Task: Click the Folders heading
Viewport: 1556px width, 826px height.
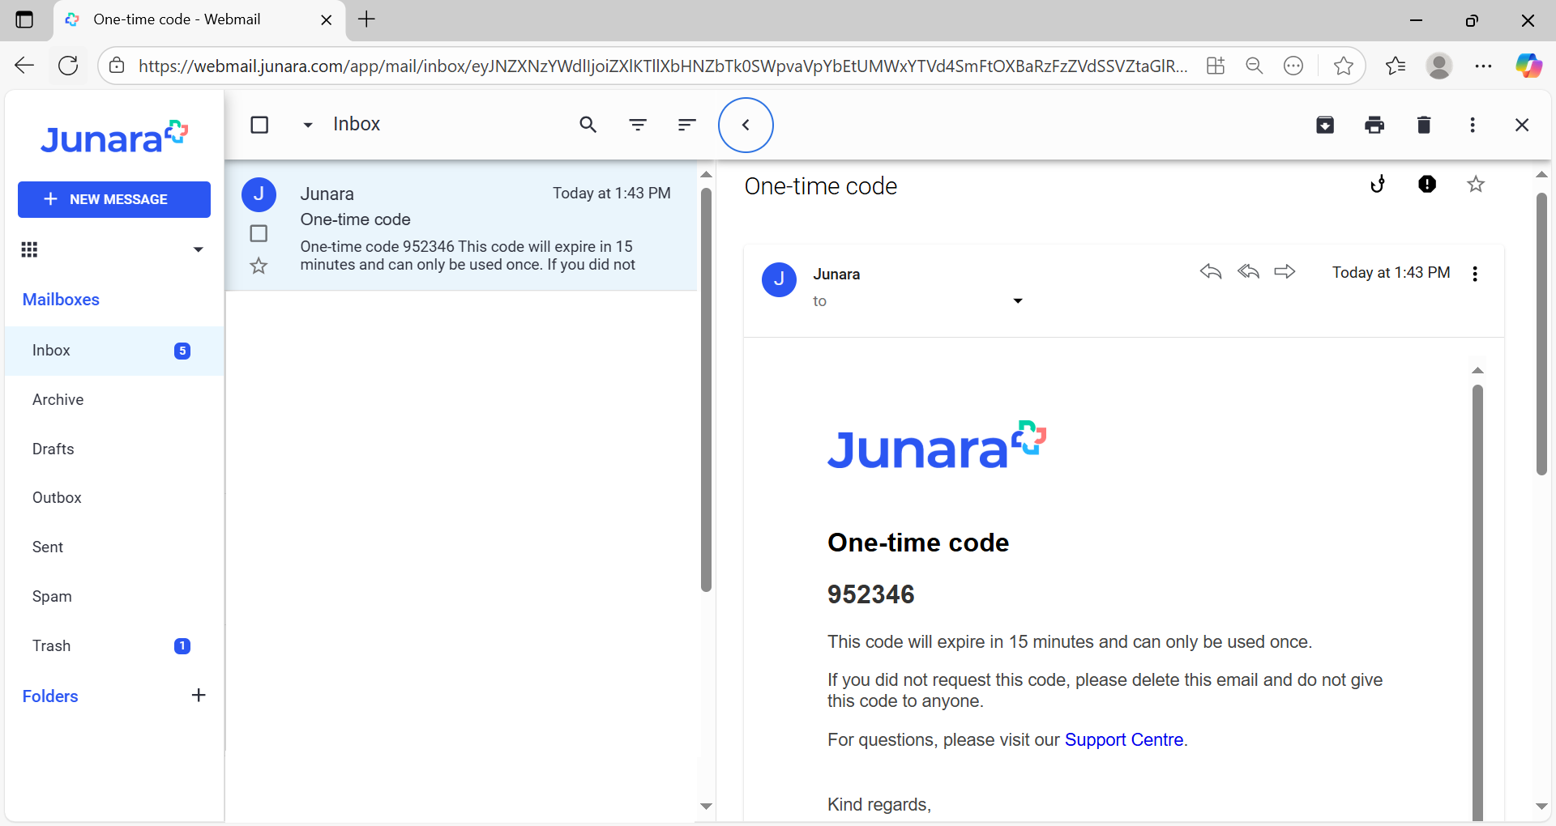Action: [50, 696]
